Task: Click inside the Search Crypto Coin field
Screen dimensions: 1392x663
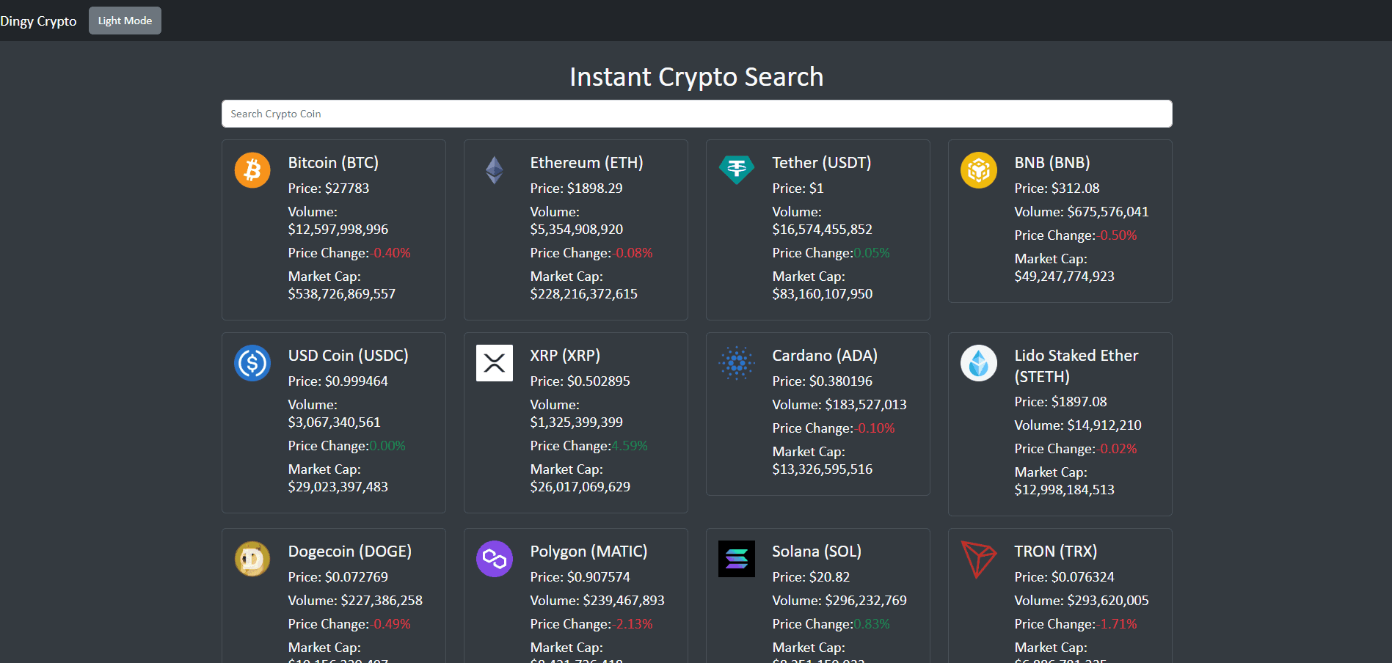Action: [x=696, y=114]
